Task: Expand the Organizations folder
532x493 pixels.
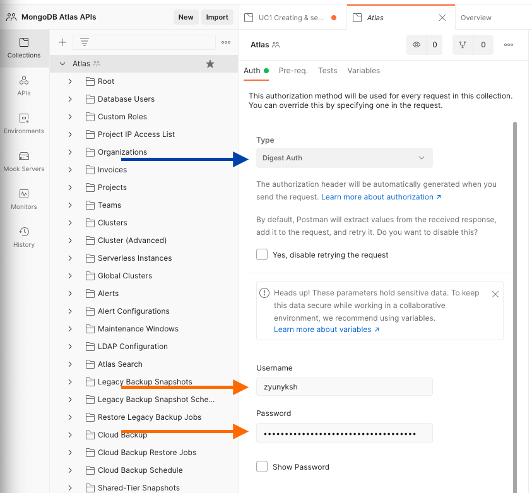Action: 70,152
